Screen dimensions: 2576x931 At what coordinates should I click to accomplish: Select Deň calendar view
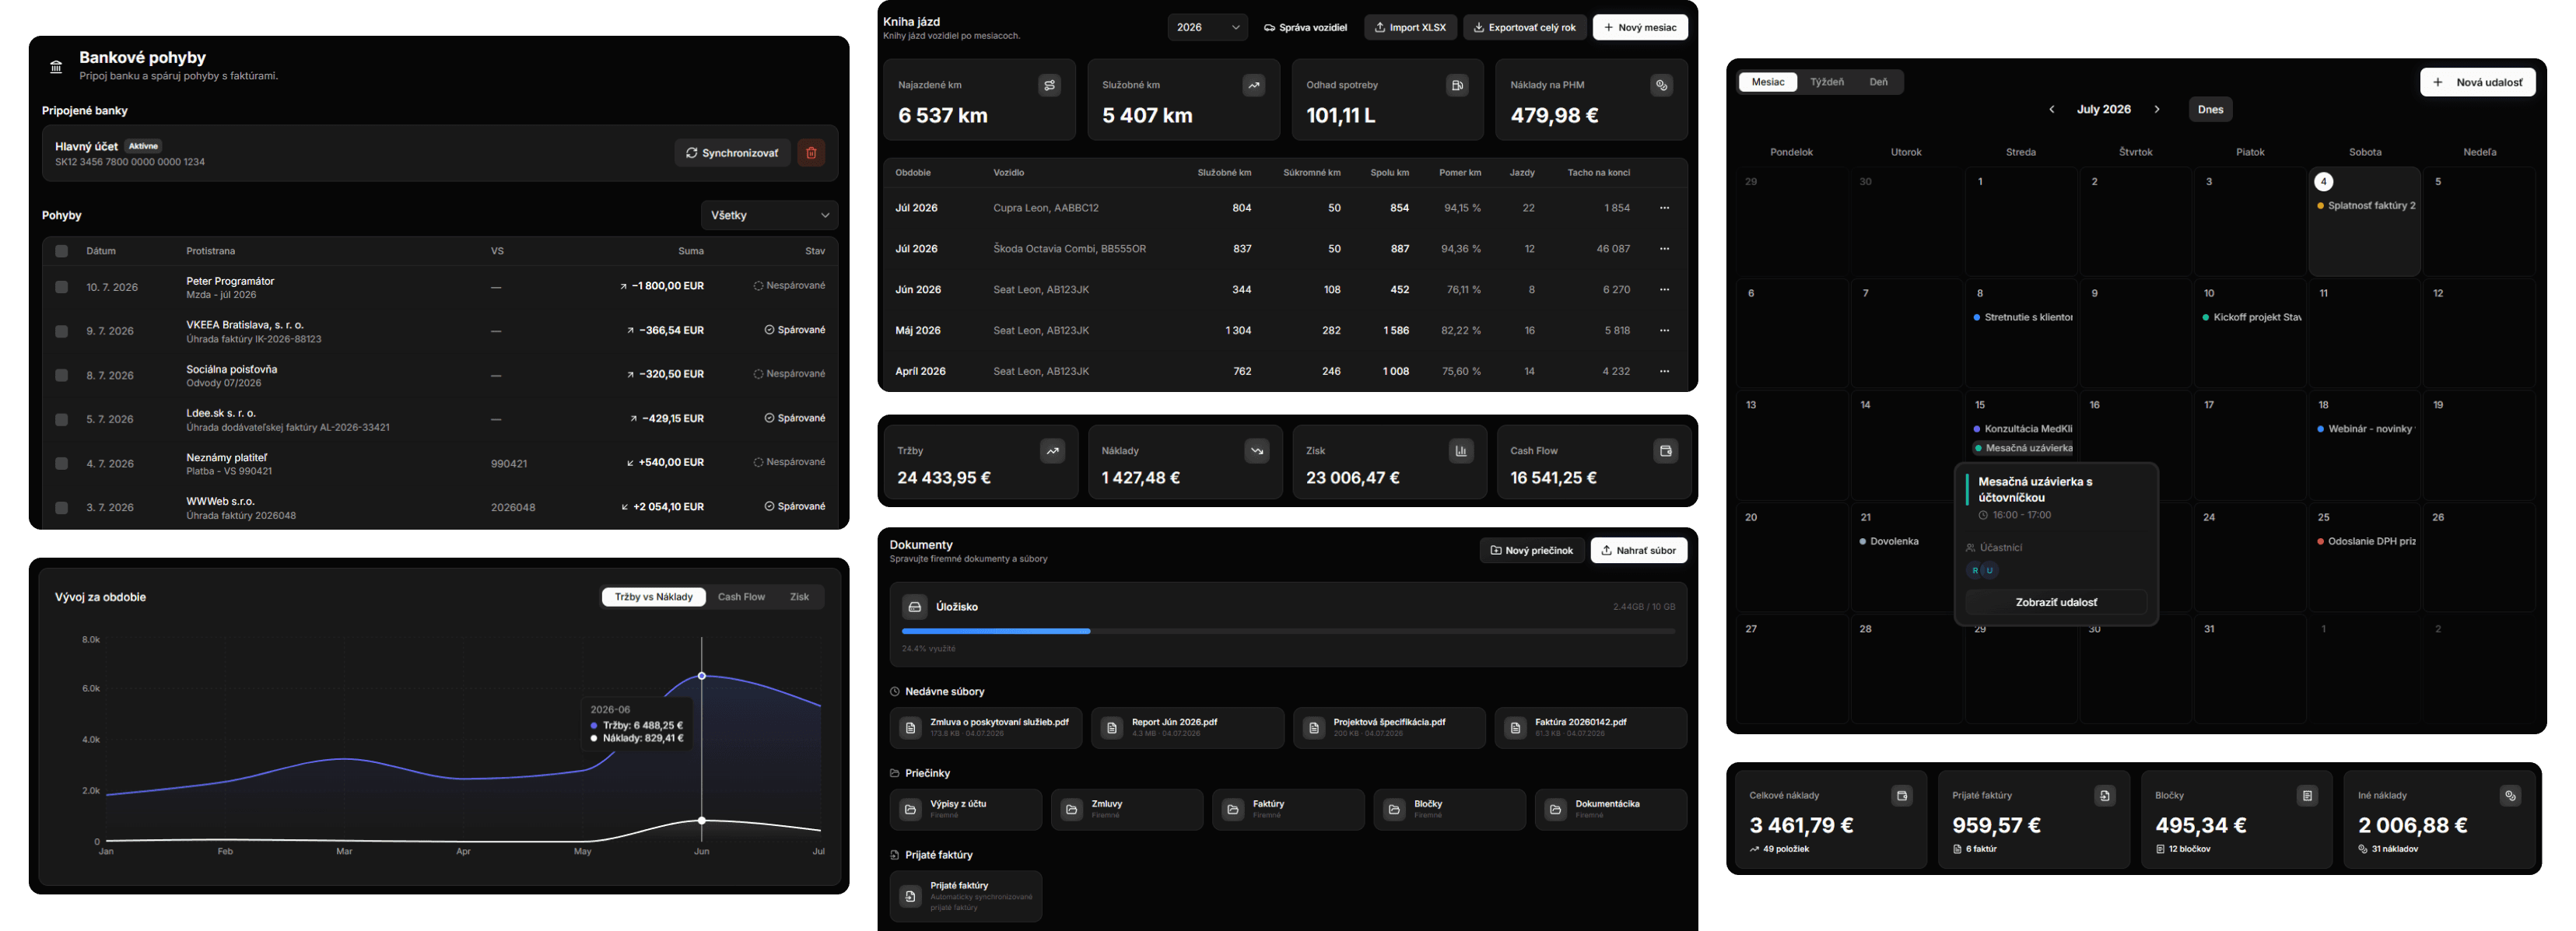1879,82
